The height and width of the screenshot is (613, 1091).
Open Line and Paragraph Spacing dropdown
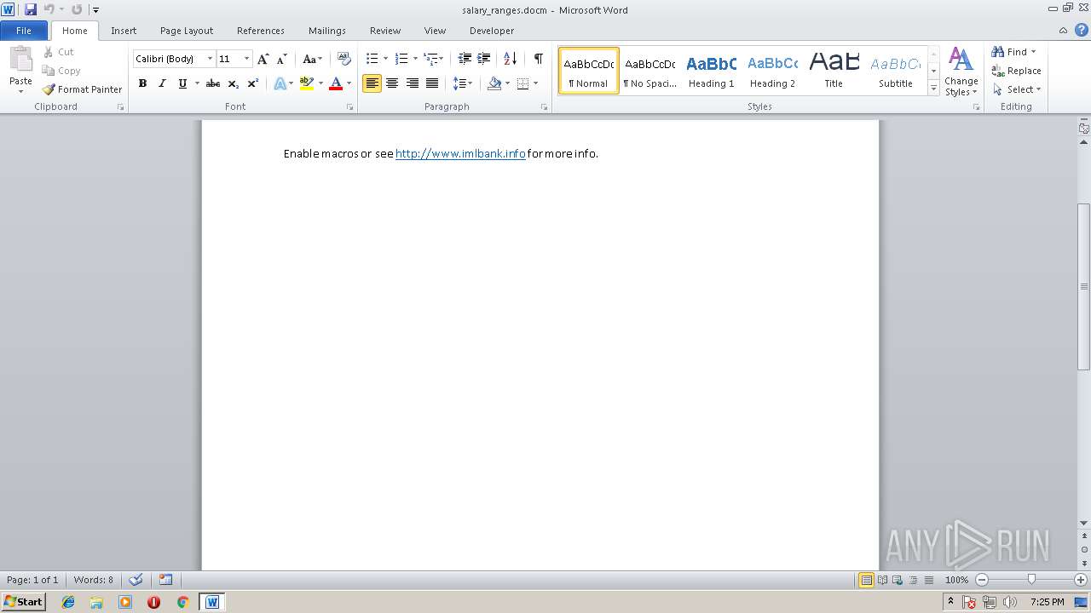463,83
